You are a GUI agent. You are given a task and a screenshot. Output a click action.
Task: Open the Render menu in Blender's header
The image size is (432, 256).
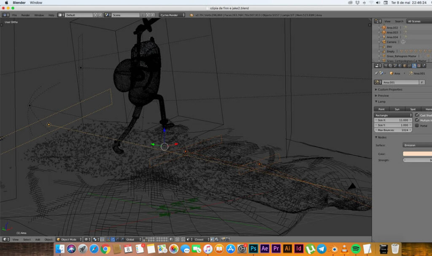pyautogui.click(x=26, y=15)
